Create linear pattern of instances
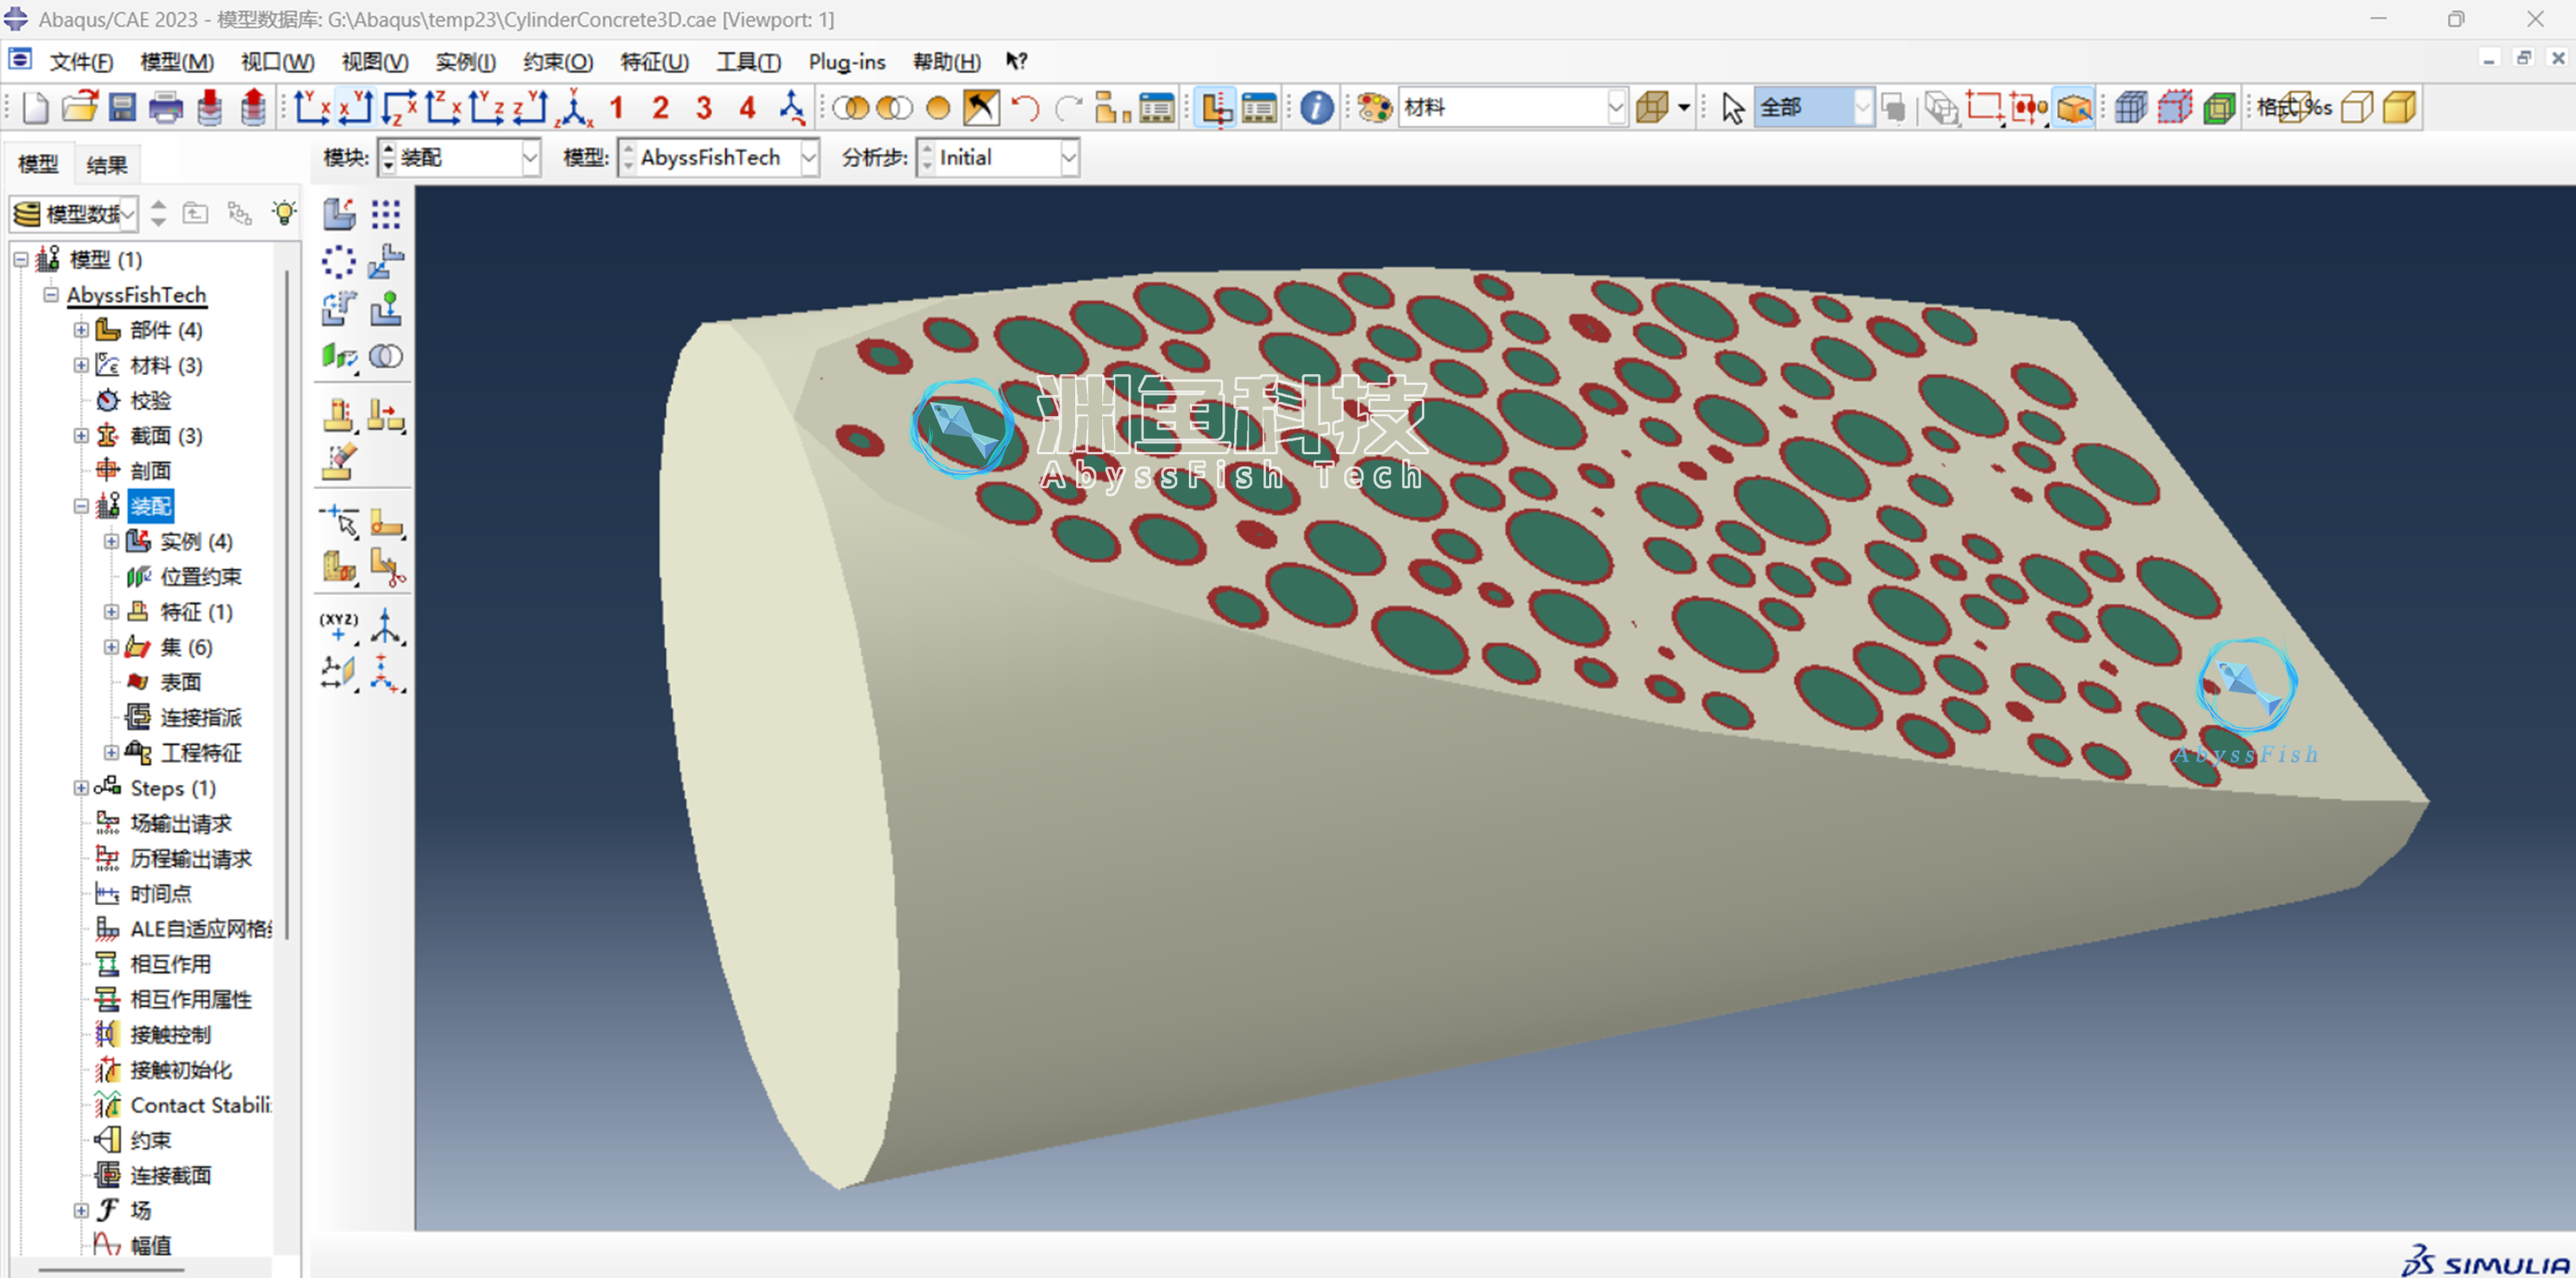This screenshot has width=2576, height=1278. 386,213
